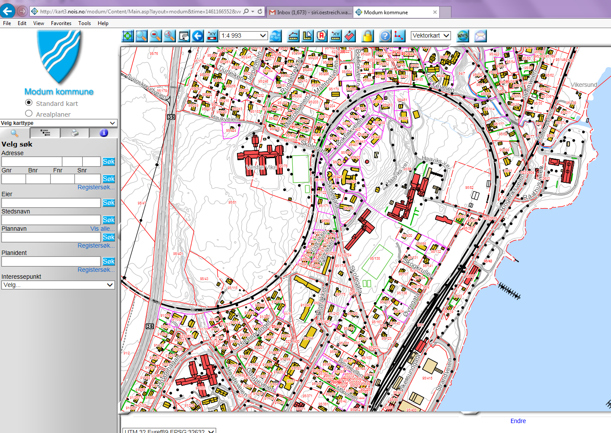Open Registersøk link under Plannavn field

(x=96, y=245)
